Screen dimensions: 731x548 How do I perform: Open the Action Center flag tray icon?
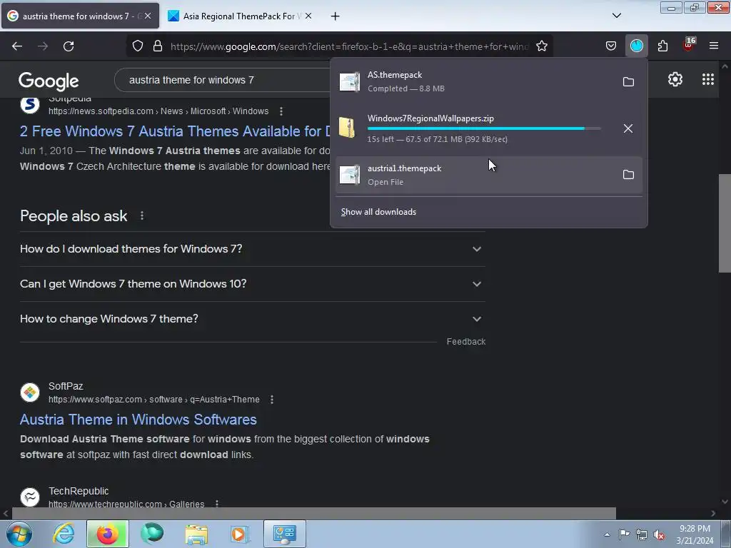(x=624, y=534)
